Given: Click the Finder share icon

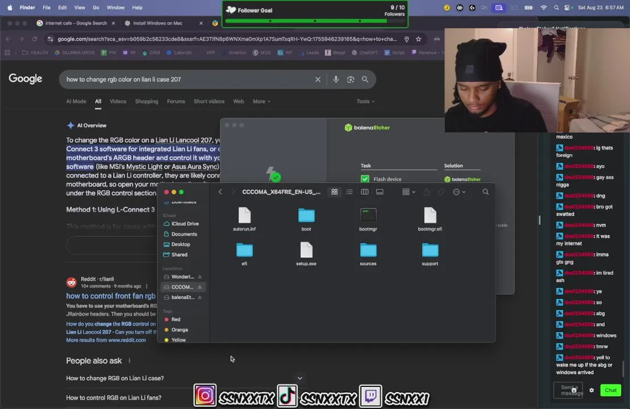Looking at the screenshot, I should coord(426,192).
